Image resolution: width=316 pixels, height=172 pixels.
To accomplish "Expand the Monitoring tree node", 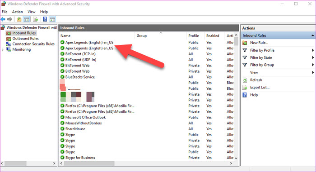I will [x=3, y=50].
